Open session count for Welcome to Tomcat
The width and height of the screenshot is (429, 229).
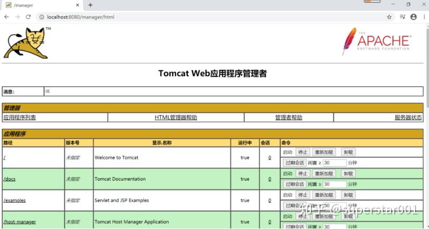(270, 158)
